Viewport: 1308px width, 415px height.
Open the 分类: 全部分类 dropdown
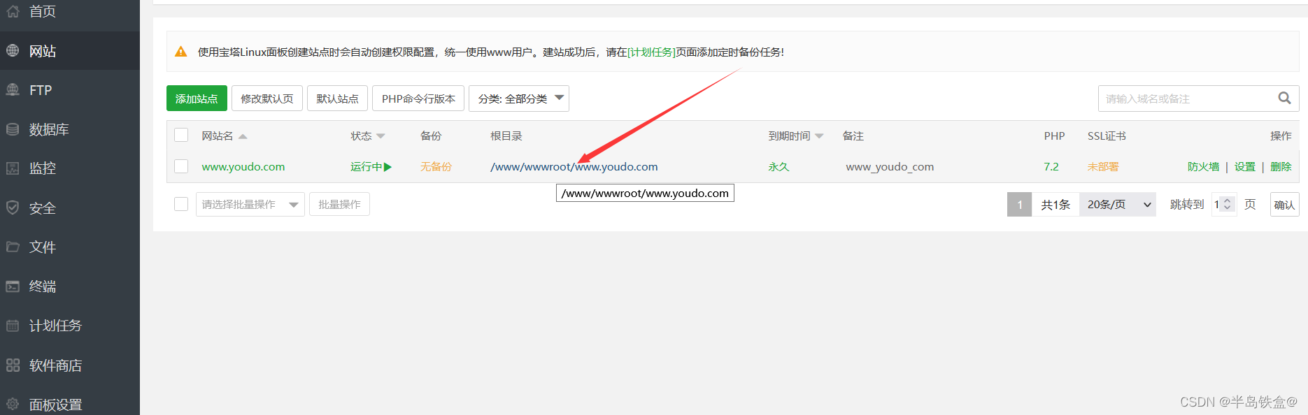519,99
